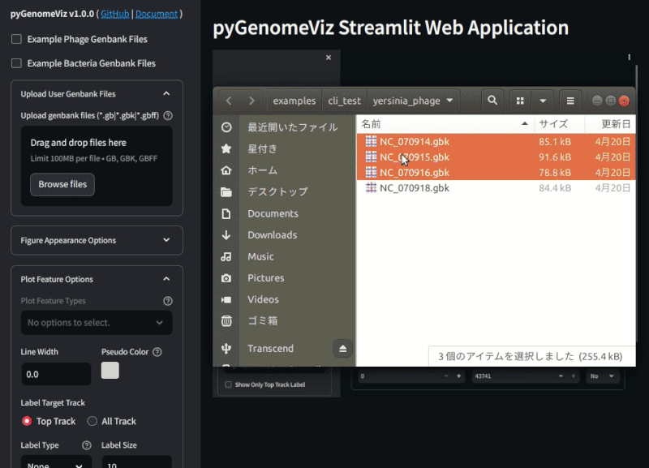
Task: Click the Browse files button
Action: 62,184
